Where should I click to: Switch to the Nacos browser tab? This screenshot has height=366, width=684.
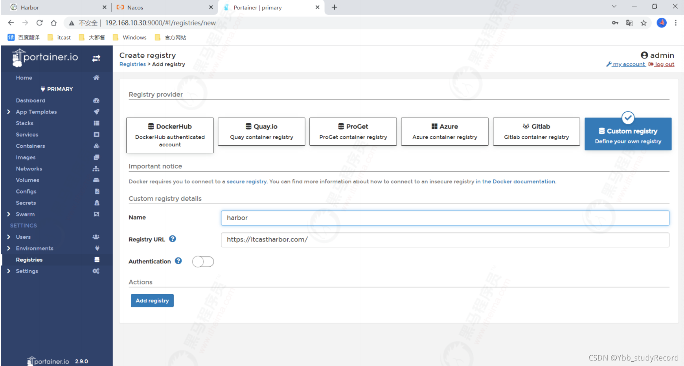pyautogui.click(x=164, y=7)
